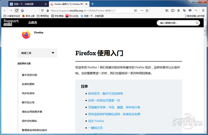Open the Firefox home page button
This screenshot has height=135, width=208.
[x=22, y=10]
